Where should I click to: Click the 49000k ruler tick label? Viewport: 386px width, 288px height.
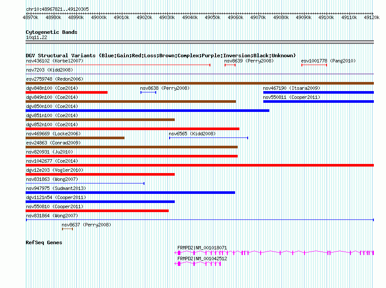(x=99, y=17)
